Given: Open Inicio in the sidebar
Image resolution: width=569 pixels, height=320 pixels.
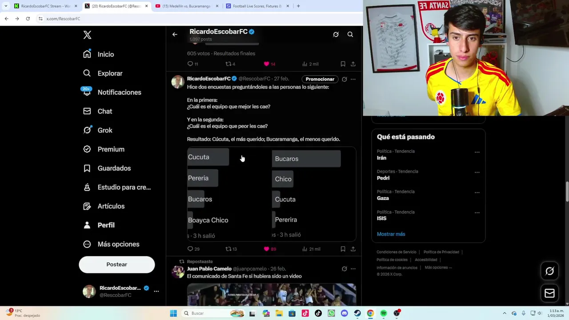Looking at the screenshot, I should pos(99,54).
